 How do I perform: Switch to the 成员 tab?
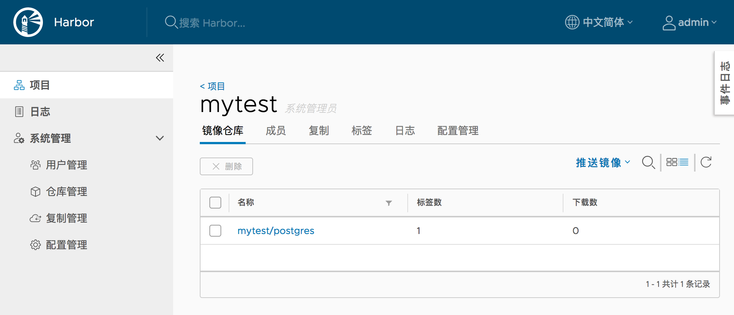pos(276,131)
